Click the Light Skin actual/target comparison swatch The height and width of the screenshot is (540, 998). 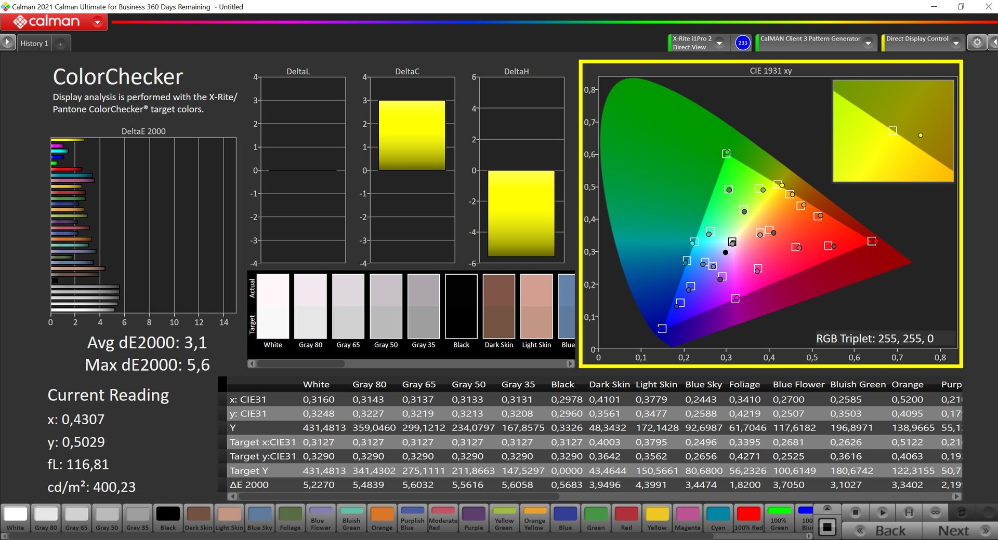coord(536,306)
